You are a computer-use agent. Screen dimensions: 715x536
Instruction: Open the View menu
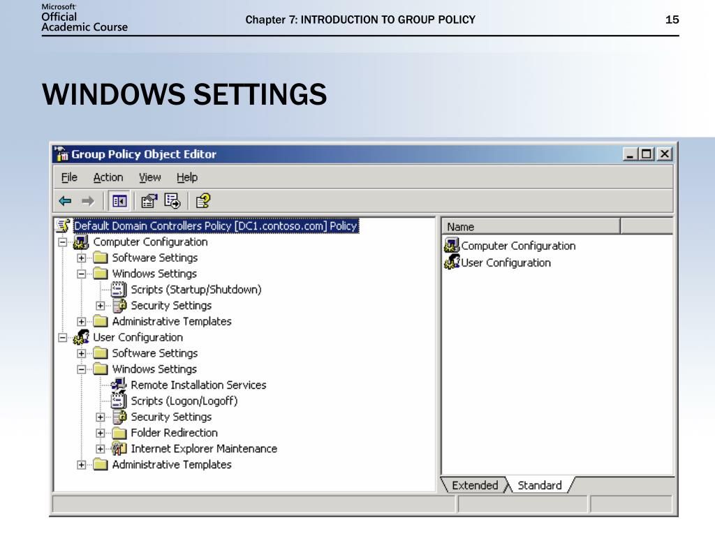150,177
